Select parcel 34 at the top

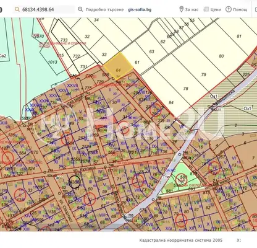tap(96, 20)
